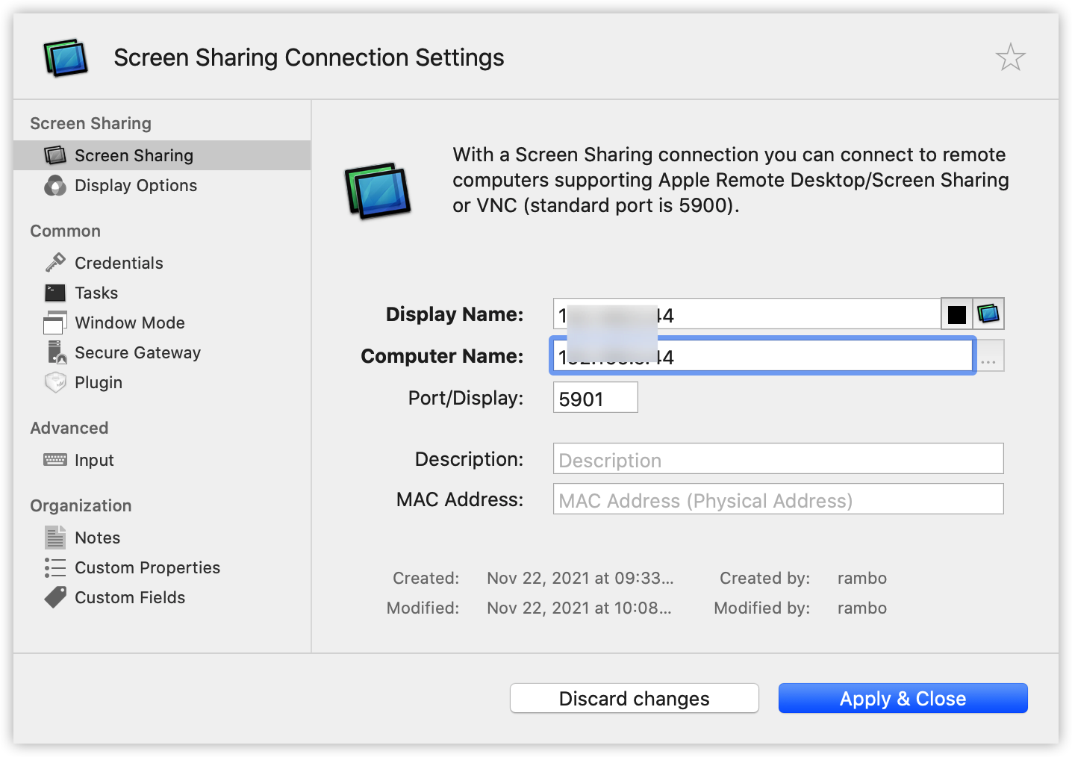The height and width of the screenshot is (757, 1072).
Task: Click the Window Mode icon
Action: click(x=55, y=322)
